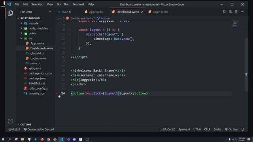The width and height of the screenshot is (253, 142).
Task: Open global.d.ts in the explorer
Action: coord(37,53)
